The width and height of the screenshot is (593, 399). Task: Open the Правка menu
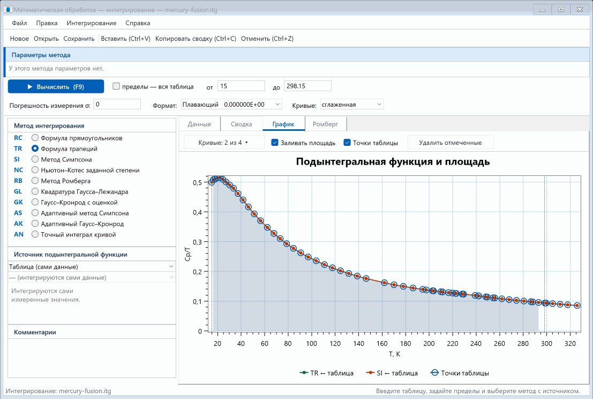(x=47, y=23)
